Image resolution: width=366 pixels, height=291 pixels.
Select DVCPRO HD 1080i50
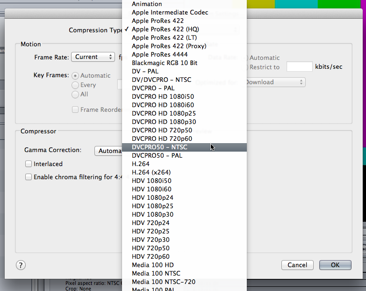pyautogui.click(x=184, y=96)
